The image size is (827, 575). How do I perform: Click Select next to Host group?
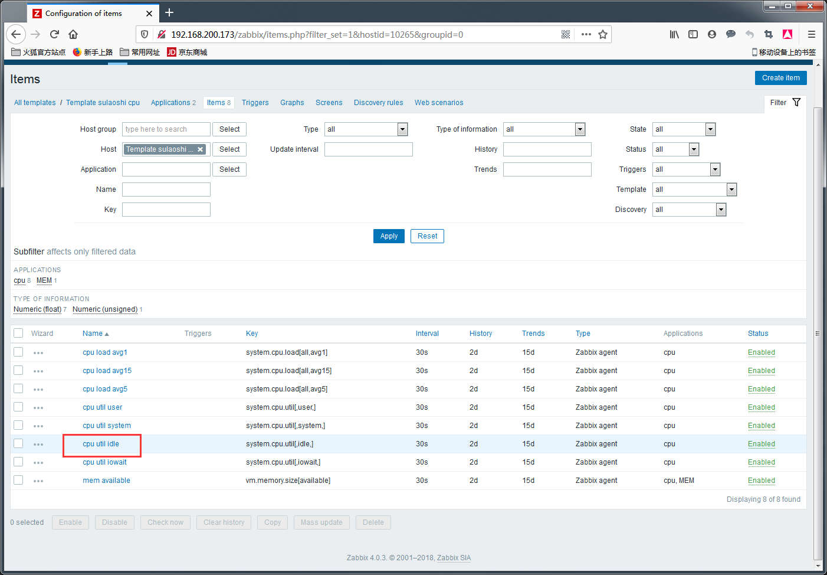(229, 129)
